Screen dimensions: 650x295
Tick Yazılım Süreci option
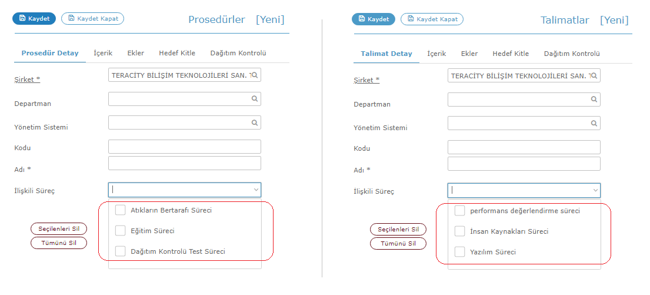[460, 252]
